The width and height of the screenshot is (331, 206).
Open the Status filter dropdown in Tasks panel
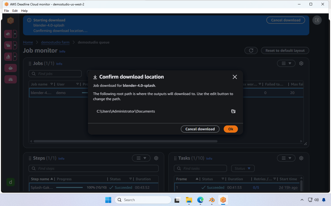pos(243,168)
